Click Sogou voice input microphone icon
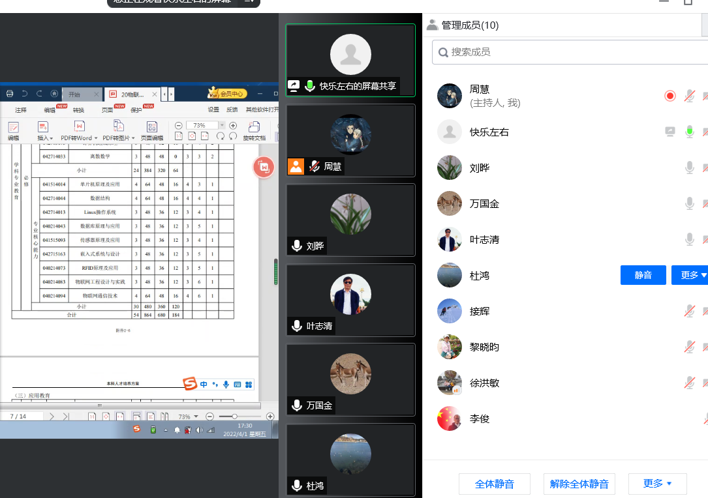708x498 pixels. pyautogui.click(x=226, y=385)
